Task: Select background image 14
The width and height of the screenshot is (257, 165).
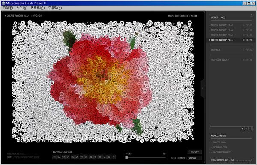Action: point(114,157)
